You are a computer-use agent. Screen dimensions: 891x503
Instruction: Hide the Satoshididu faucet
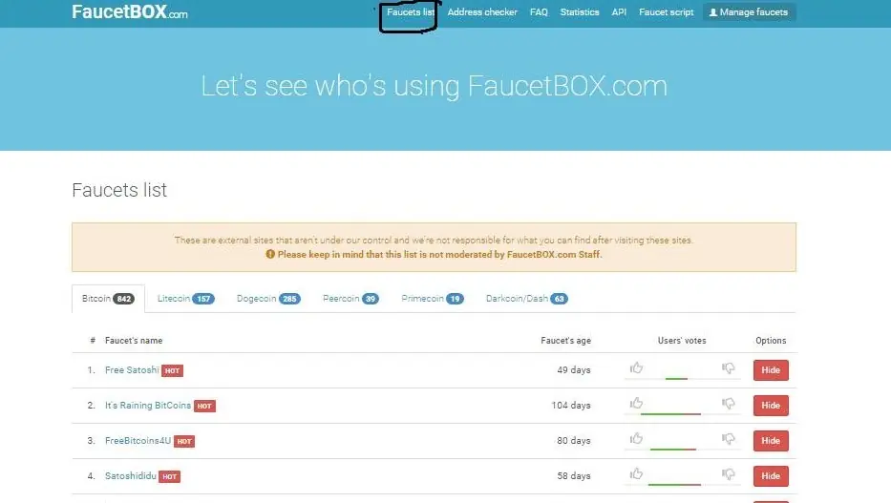[x=771, y=475]
